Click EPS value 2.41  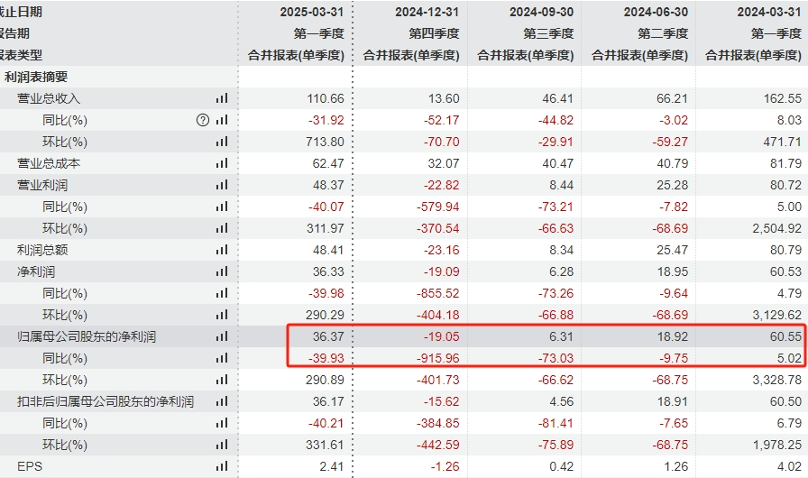[x=331, y=466]
